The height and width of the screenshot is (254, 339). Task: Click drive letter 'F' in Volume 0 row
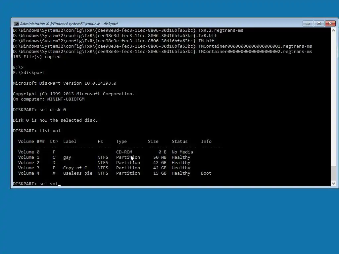54,152
